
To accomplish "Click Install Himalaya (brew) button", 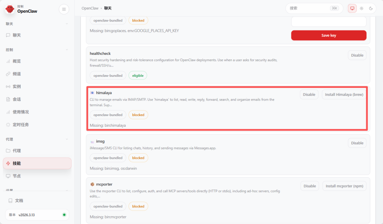I will (344, 94).
